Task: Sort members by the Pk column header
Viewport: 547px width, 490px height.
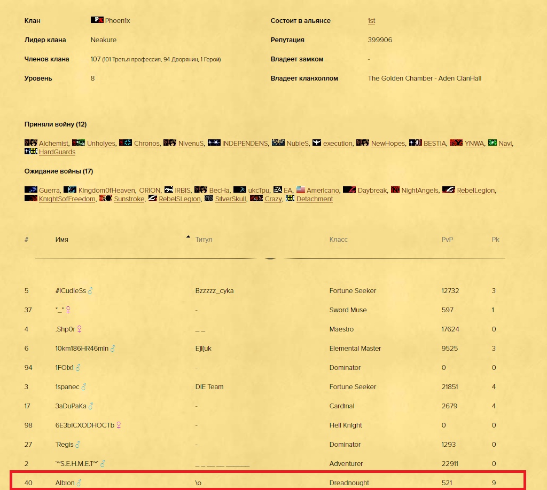Action: (495, 240)
